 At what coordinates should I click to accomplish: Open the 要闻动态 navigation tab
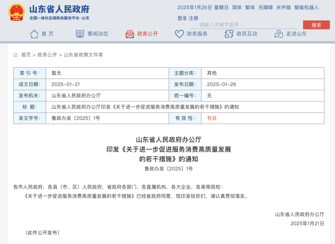(98, 34)
